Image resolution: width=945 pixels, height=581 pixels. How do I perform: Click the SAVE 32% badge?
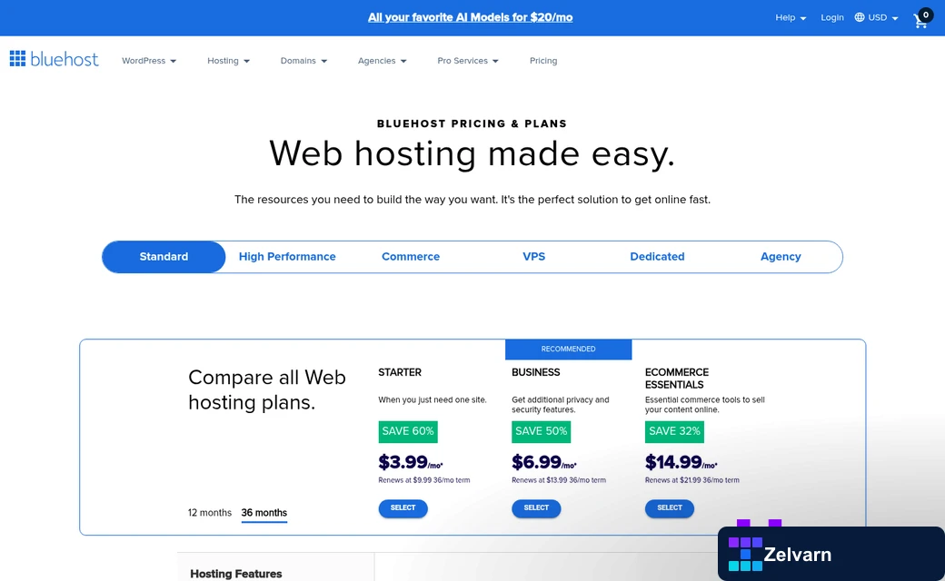point(674,432)
